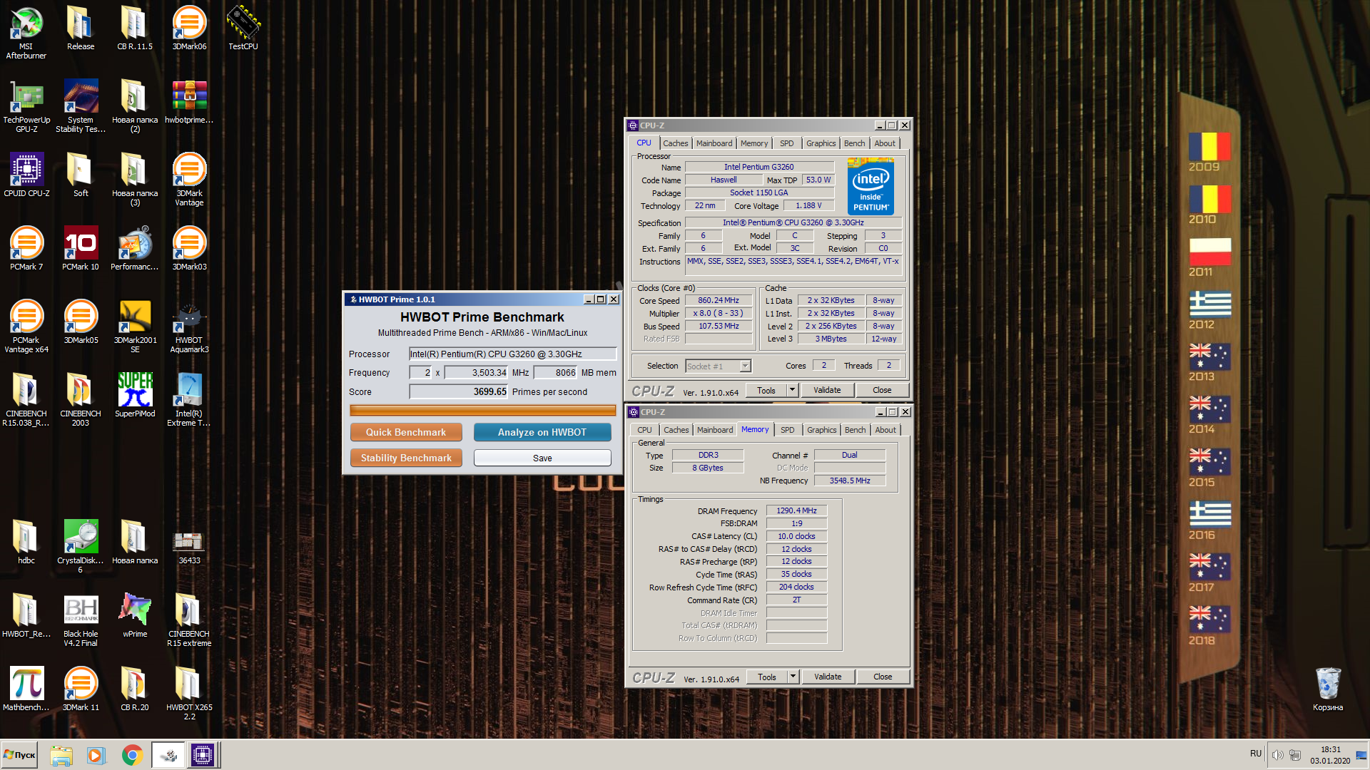
Task: Open File Explorer from taskbar
Action: pos(61,755)
